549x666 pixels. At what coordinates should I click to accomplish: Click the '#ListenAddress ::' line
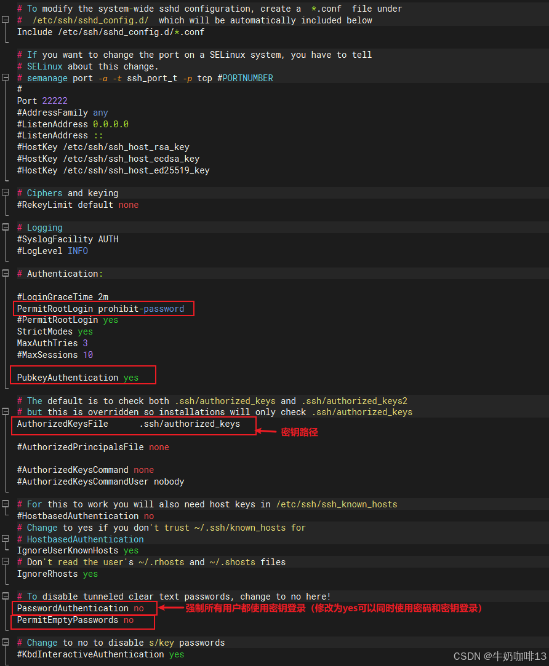60,135
